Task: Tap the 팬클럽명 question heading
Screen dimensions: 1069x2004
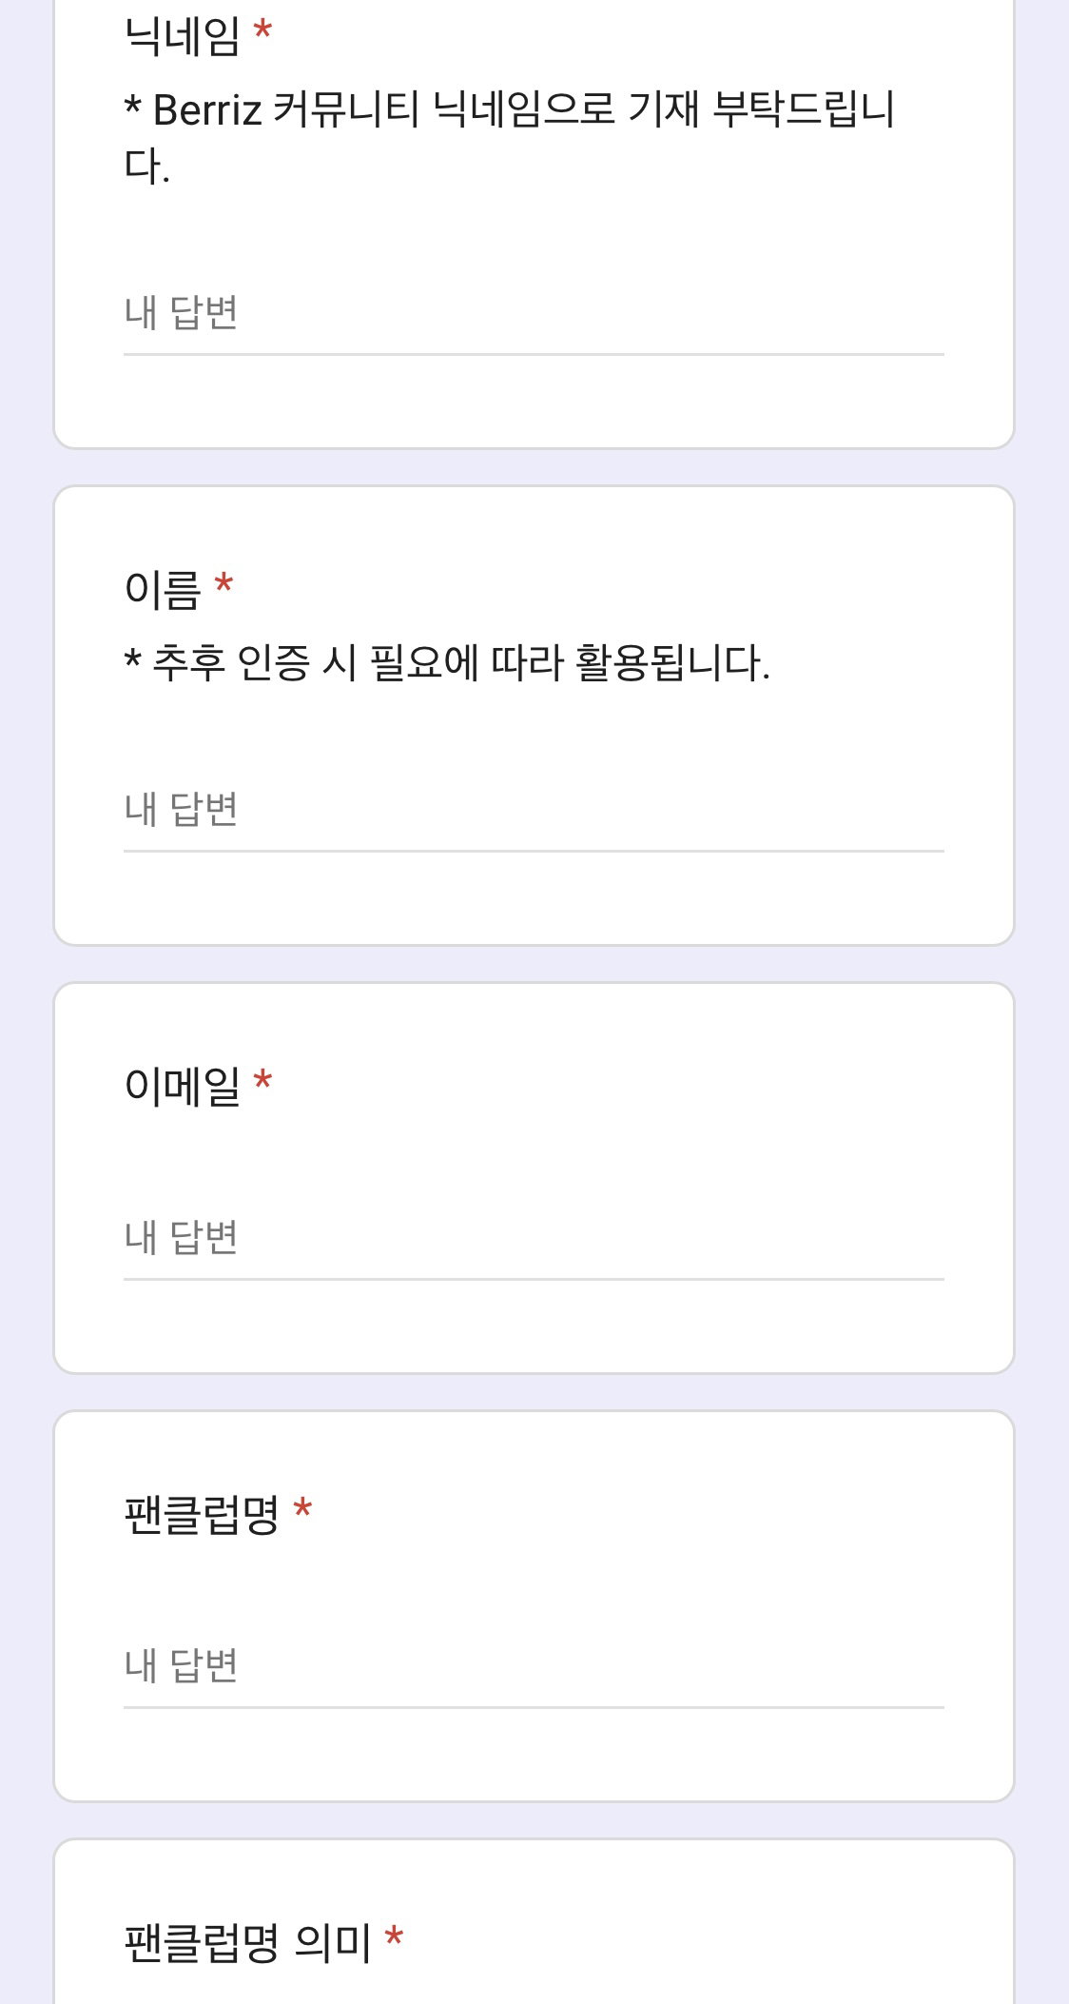Action: tap(202, 1514)
